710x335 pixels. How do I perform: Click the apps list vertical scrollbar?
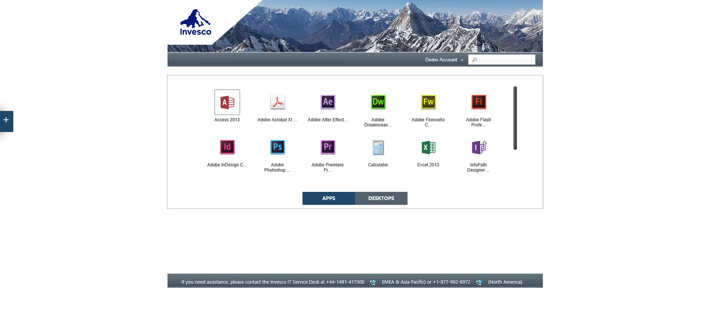(x=515, y=118)
